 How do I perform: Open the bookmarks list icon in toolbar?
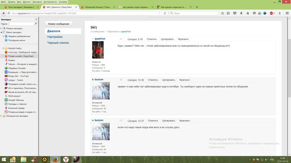[x=228, y=13]
